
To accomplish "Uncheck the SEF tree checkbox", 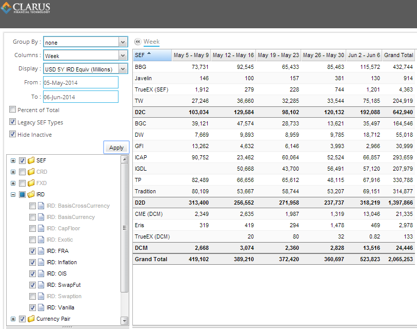I will click(23, 160).
